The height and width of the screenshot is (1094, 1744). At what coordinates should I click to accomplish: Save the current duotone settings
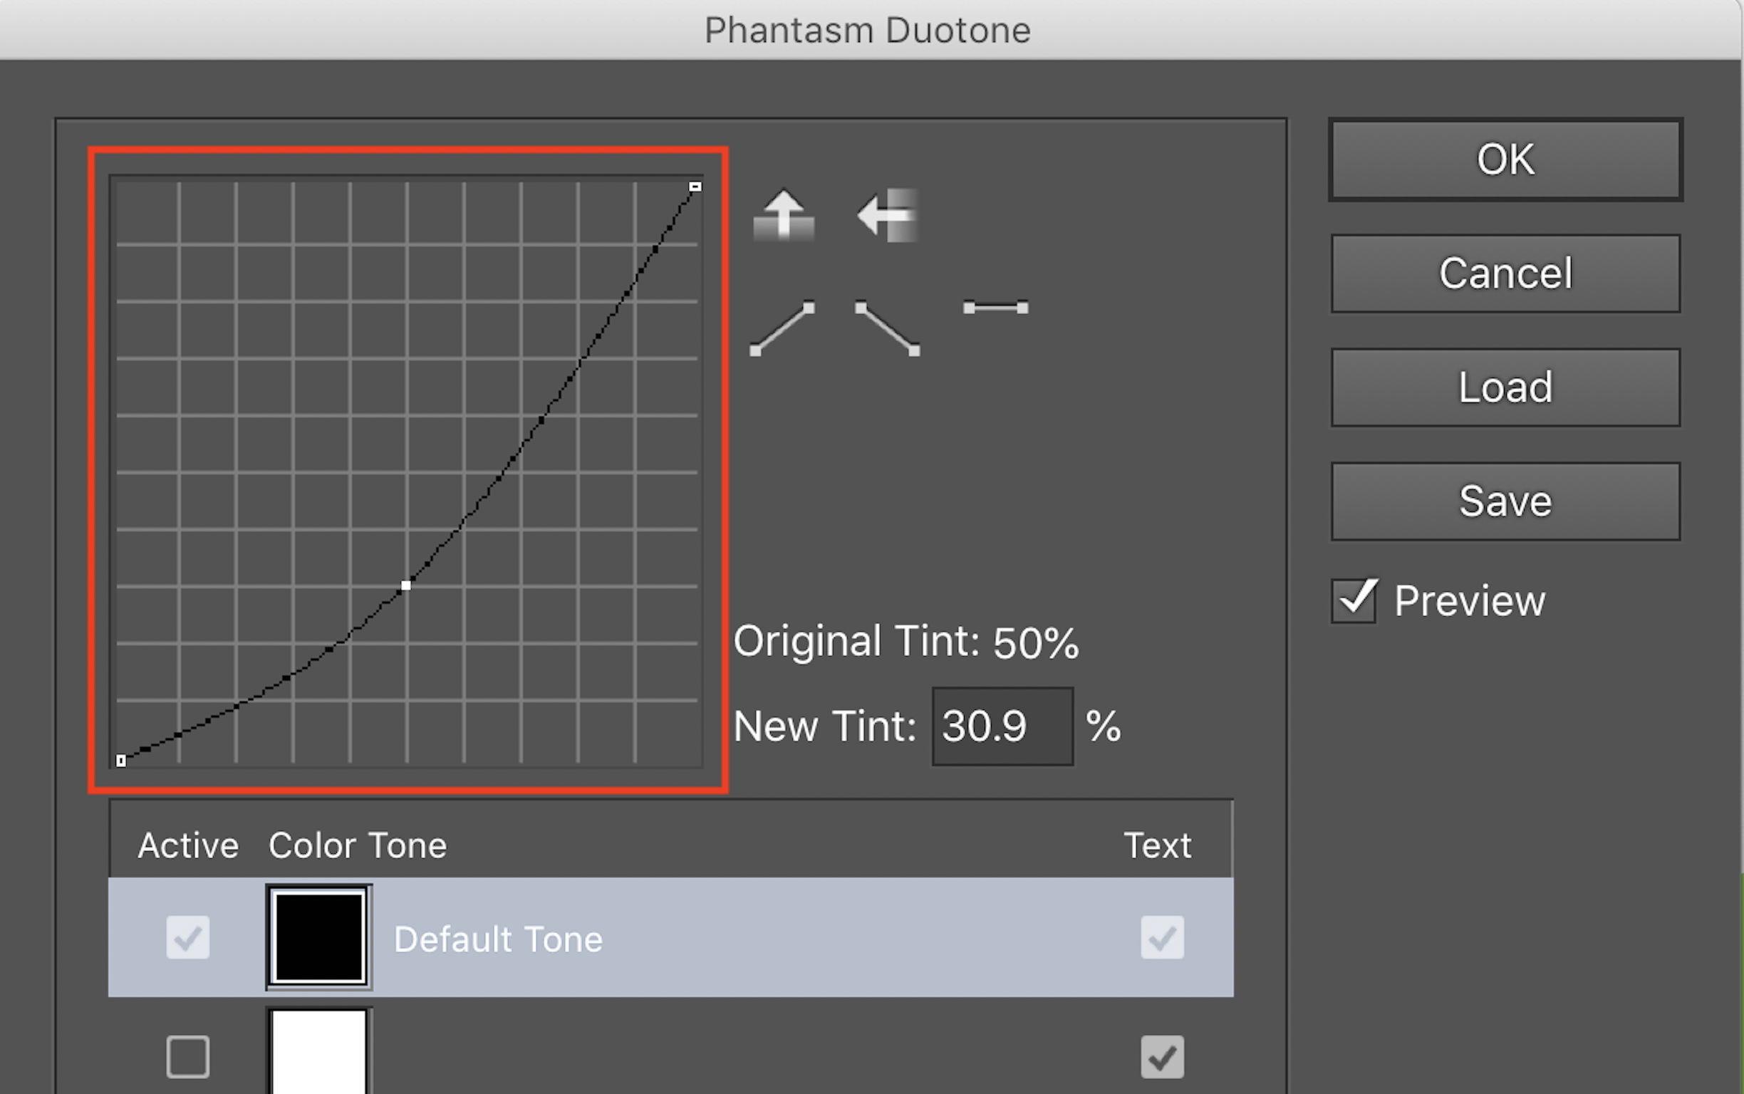click(x=1505, y=500)
